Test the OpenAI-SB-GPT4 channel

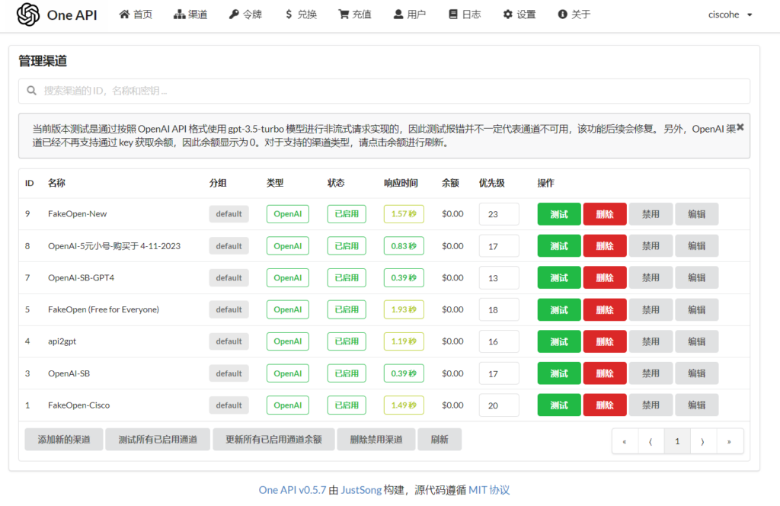click(x=559, y=278)
